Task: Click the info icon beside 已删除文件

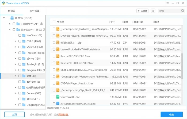Action: (x=42, y=24)
